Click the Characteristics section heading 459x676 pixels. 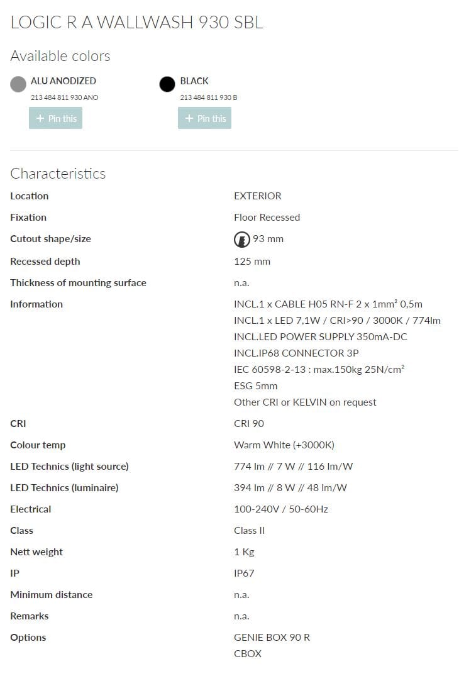click(58, 174)
